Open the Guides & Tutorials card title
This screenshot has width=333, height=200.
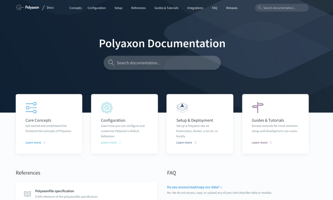pyautogui.click(x=268, y=120)
